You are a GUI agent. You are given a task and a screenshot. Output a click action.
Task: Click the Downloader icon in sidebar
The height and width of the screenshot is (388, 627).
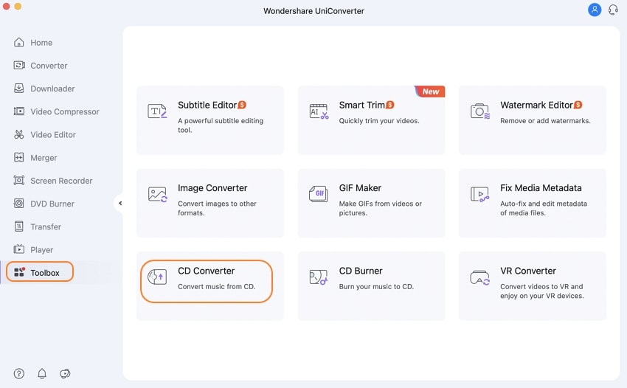[x=18, y=88]
